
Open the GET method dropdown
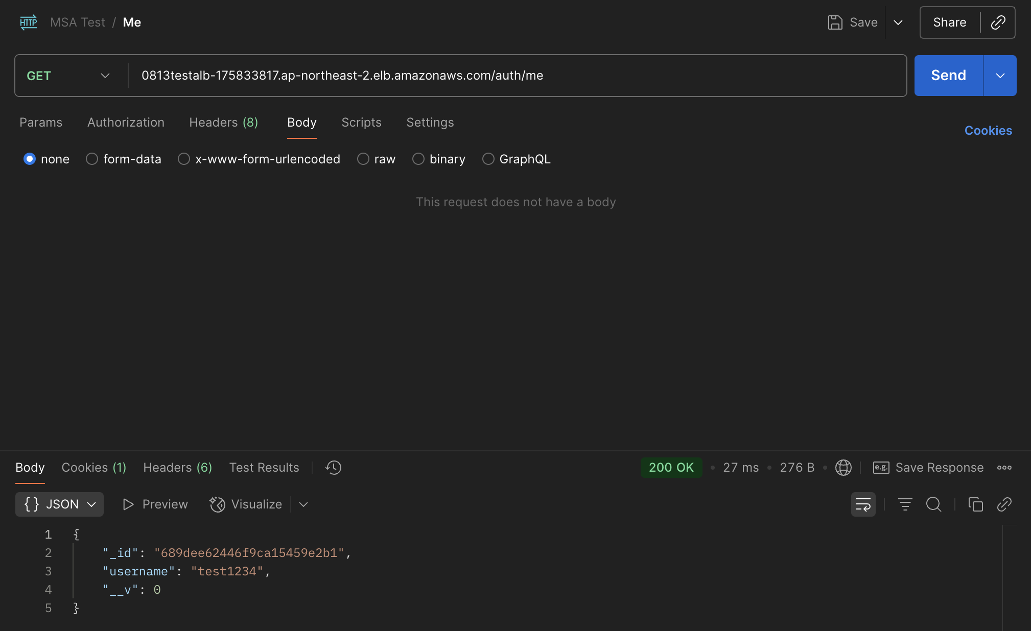[68, 76]
